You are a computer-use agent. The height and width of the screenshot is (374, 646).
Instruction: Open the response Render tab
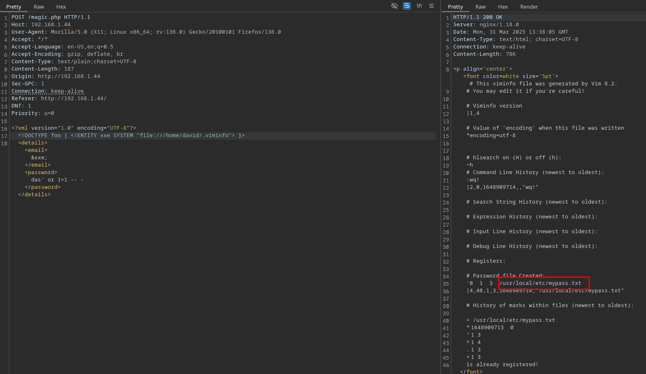(529, 7)
